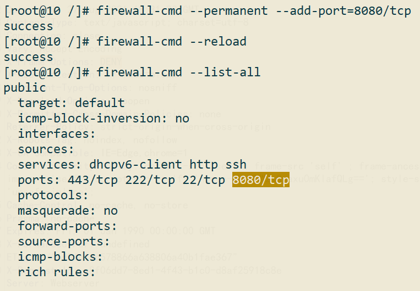Click the --add-port=8080/tcp argument
Image resolution: width=420 pixels, height=291 pixels.
pos(343,11)
